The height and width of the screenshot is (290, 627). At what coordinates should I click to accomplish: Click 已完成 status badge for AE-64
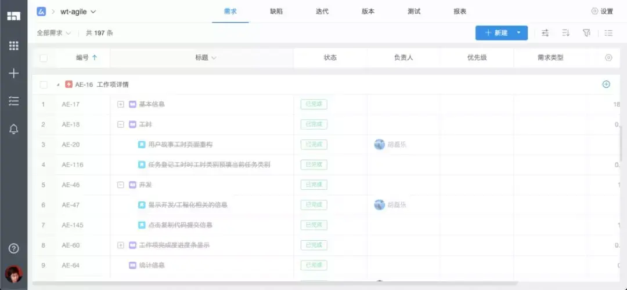click(x=314, y=265)
